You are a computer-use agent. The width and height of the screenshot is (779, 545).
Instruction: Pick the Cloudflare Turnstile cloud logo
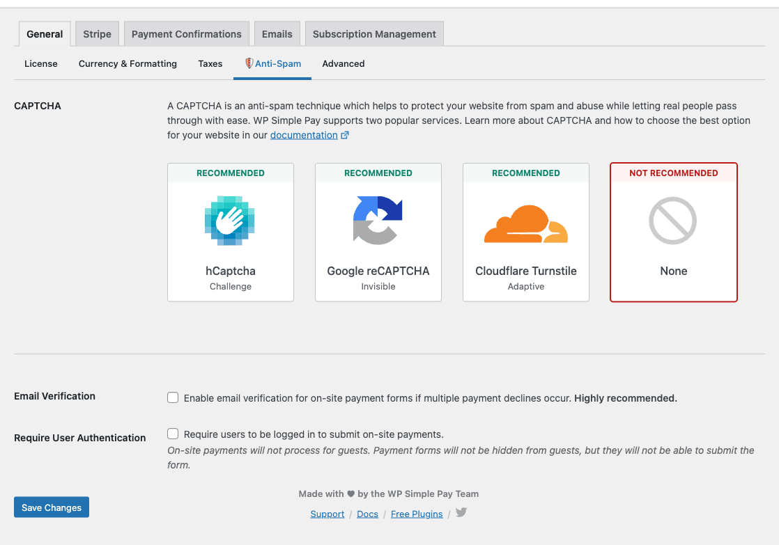(x=525, y=224)
